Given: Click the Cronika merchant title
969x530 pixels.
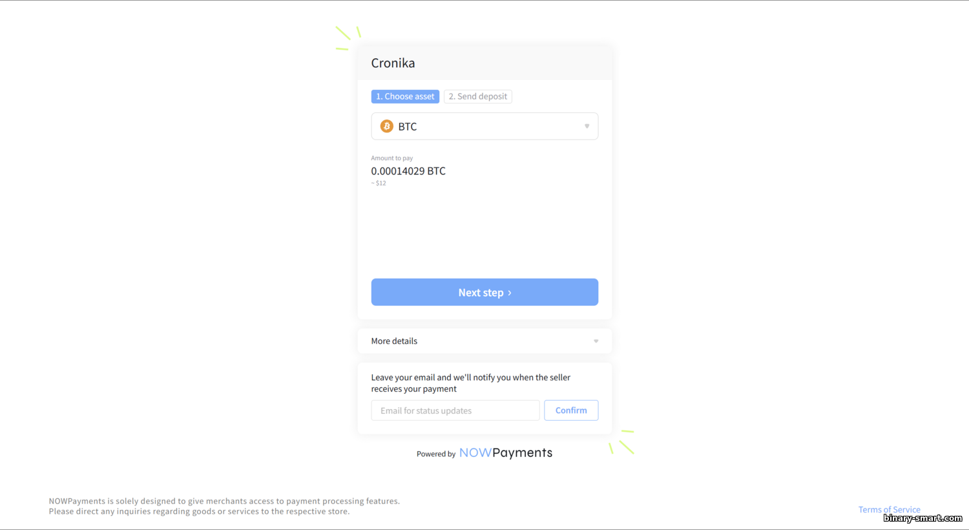Looking at the screenshot, I should (x=393, y=63).
